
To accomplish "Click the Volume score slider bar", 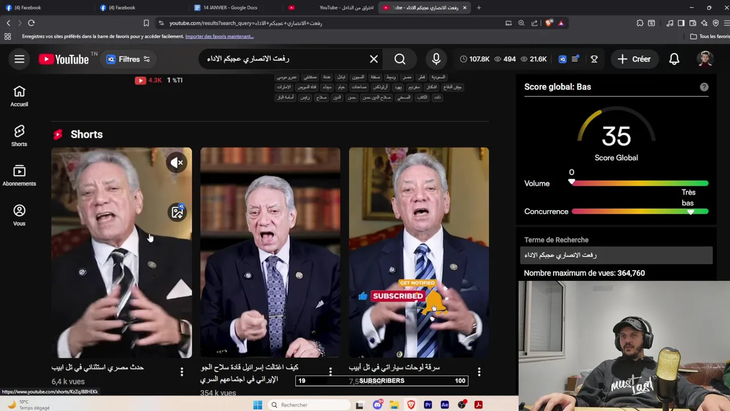I will pos(640,183).
